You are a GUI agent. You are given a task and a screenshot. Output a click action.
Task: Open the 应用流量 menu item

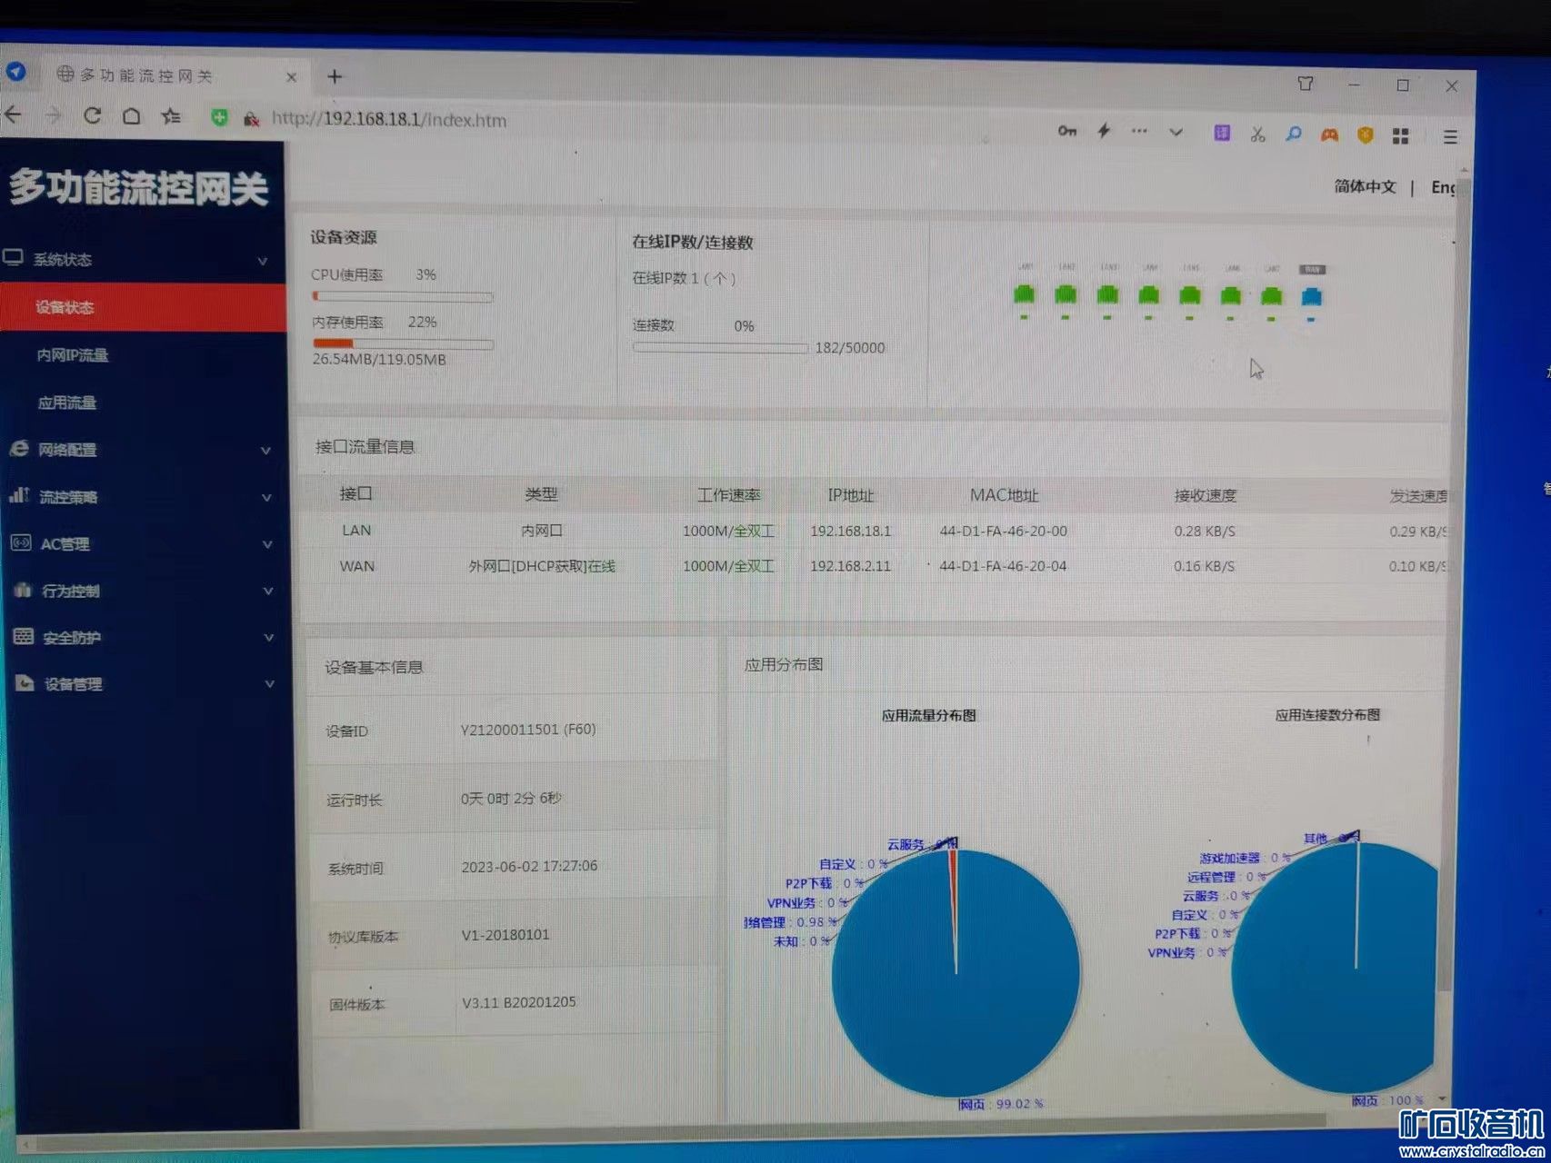[x=66, y=403]
